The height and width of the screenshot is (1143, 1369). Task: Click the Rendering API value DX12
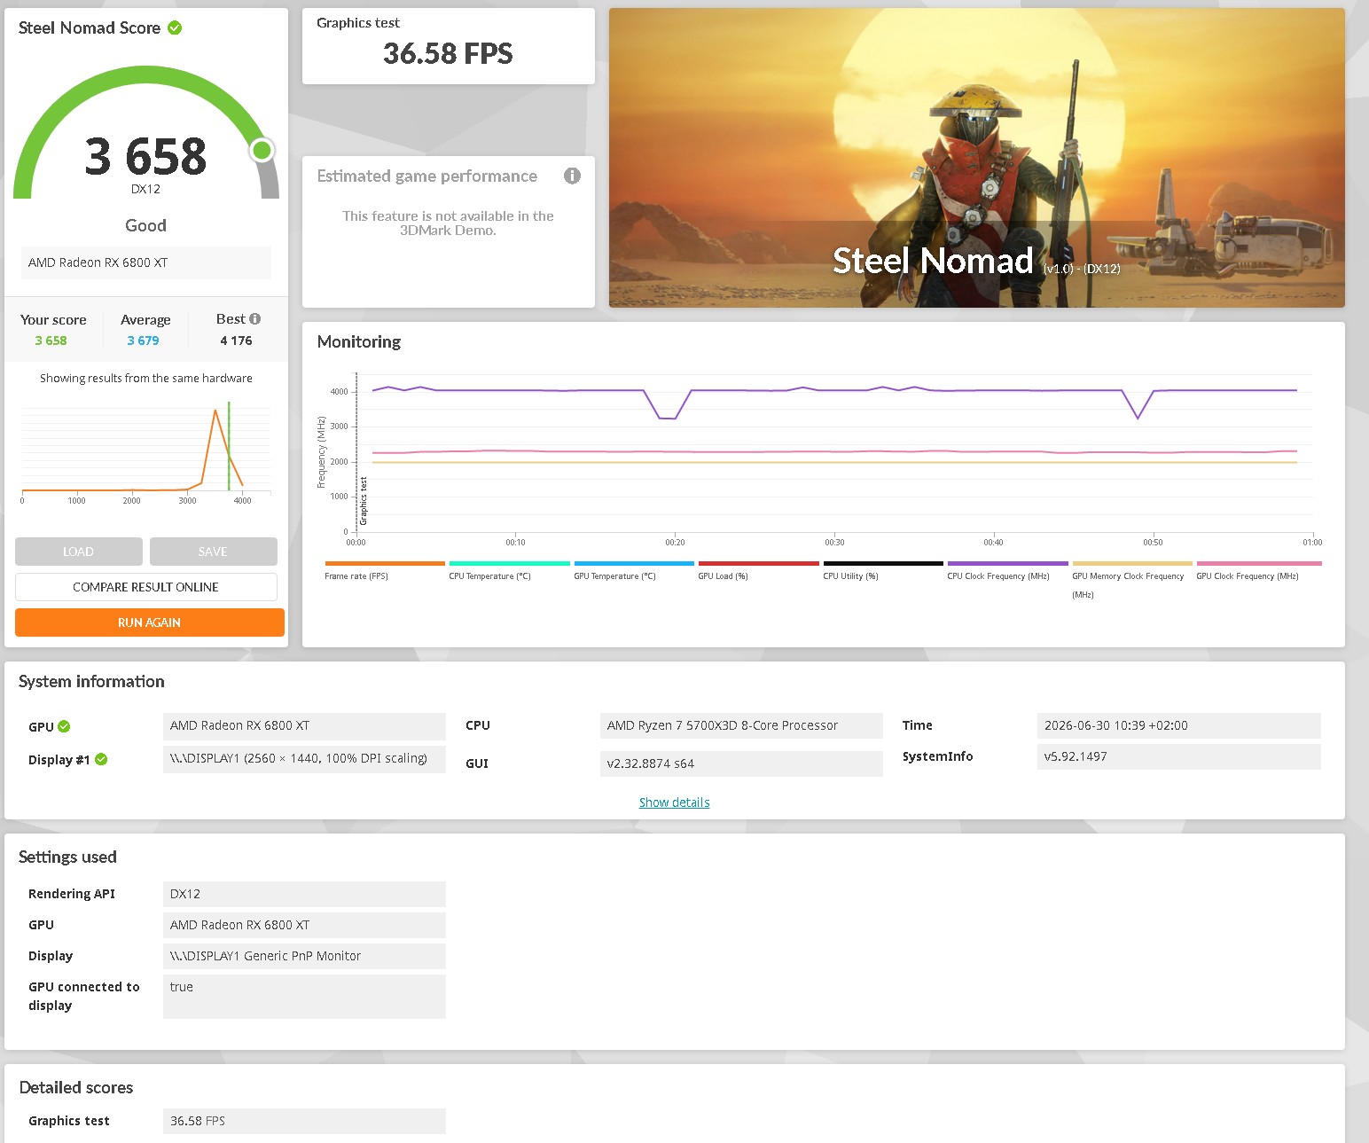(x=304, y=894)
